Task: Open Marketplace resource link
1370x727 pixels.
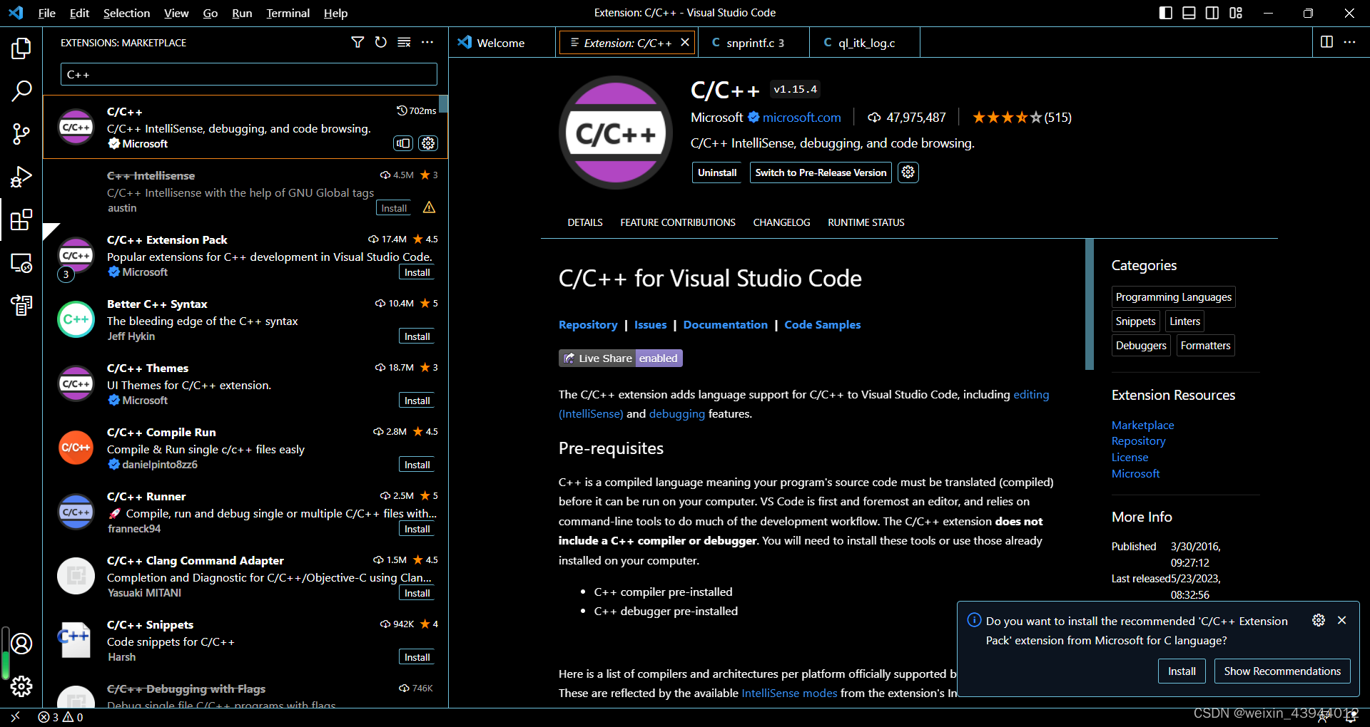Action: 1142,425
